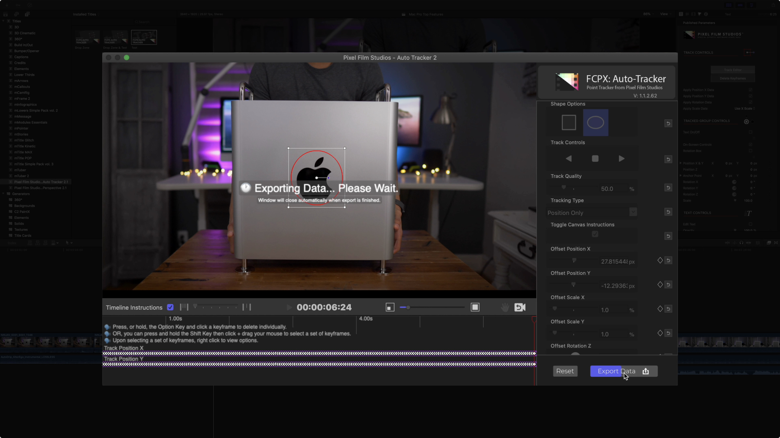This screenshot has height=438, width=780.
Task: Select the ellipse tracker shape
Action: point(596,122)
